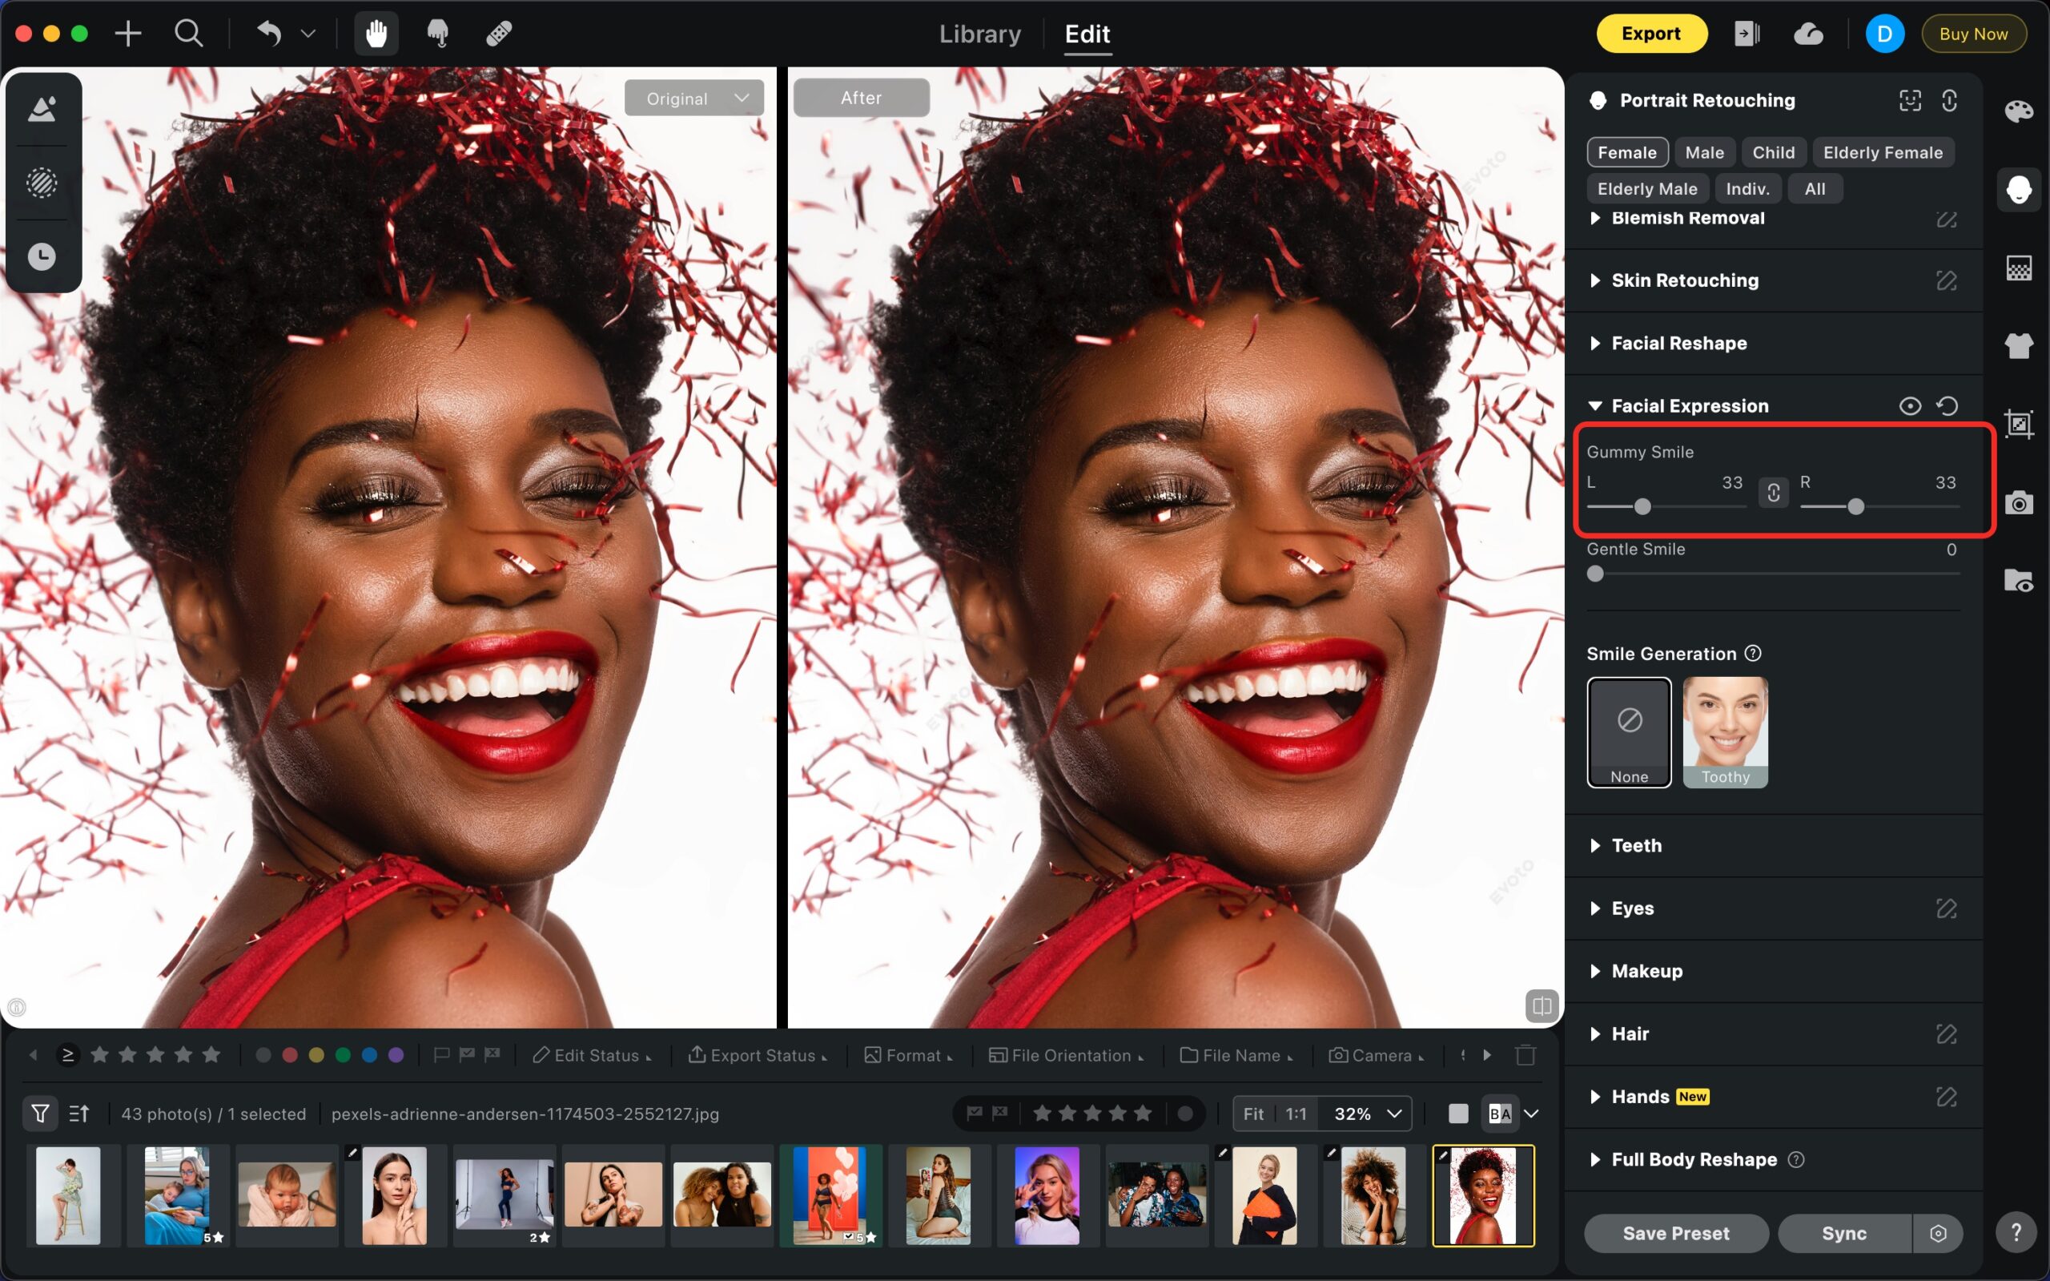Screen dimensions: 2050x1281
Task: Toggle the before/after BA view
Action: click(1500, 1114)
